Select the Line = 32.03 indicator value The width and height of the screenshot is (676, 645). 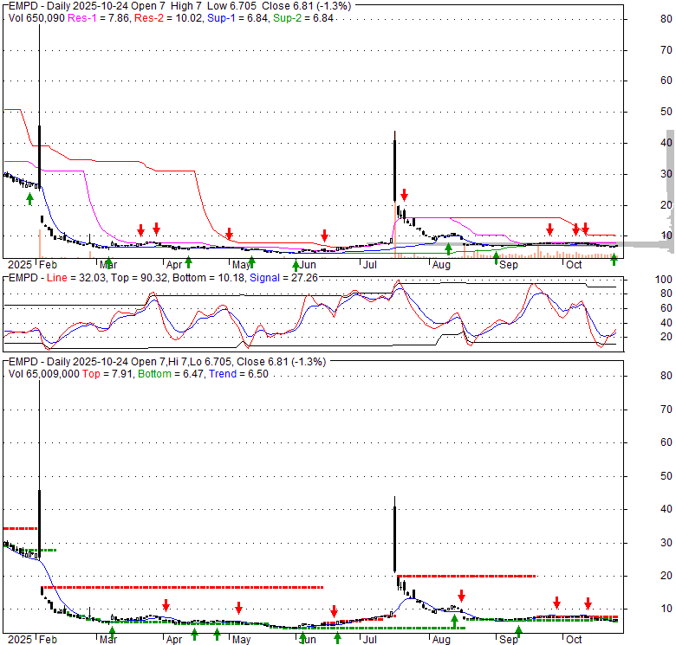76,278
